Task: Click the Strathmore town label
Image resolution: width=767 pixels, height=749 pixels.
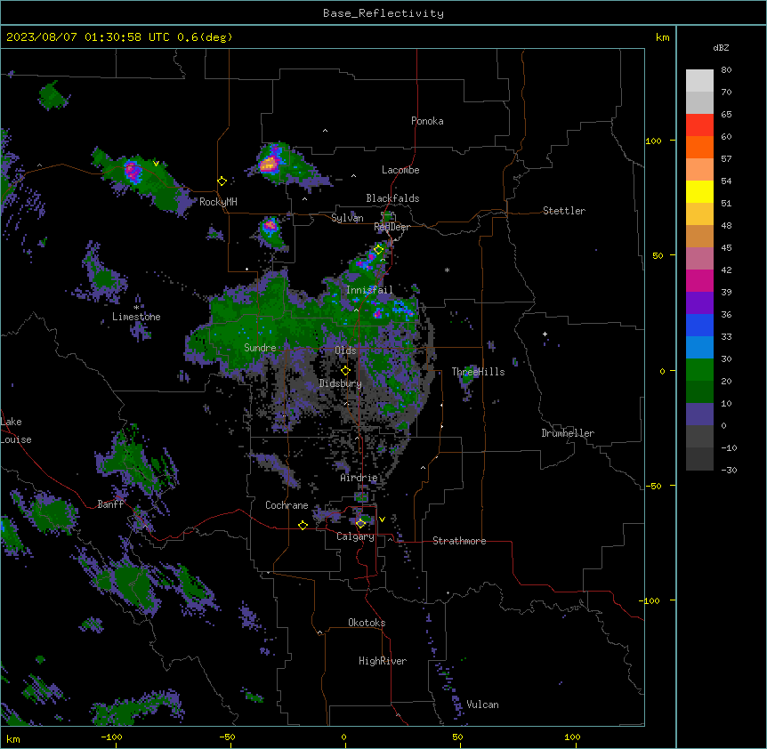Action: pyautogui.click(x=459, y=541)
